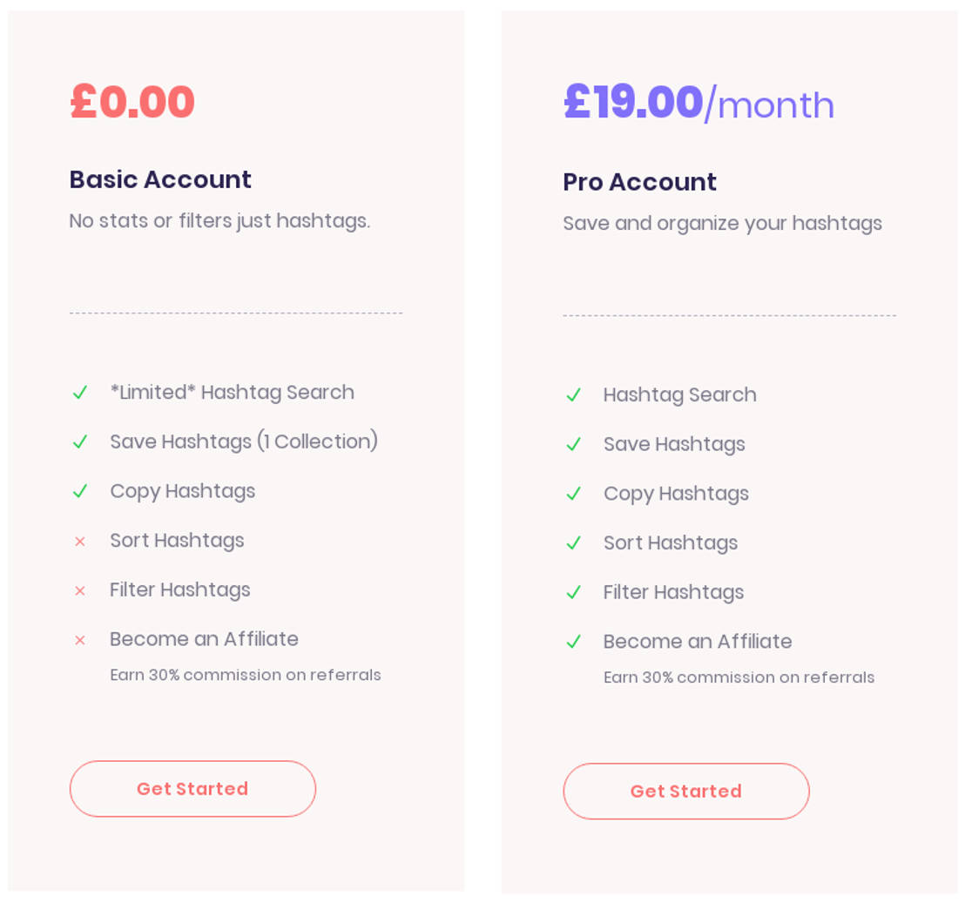Click the green check beside Pro Hashtag Search
The image size is (965, 903).
(574, 395)
